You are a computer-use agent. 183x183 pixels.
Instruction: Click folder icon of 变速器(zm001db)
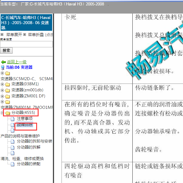tap(8, 90)
